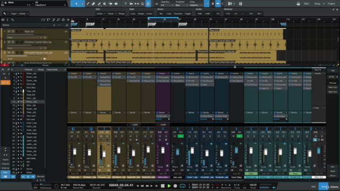Click the Record button in transport

[175, 186]
